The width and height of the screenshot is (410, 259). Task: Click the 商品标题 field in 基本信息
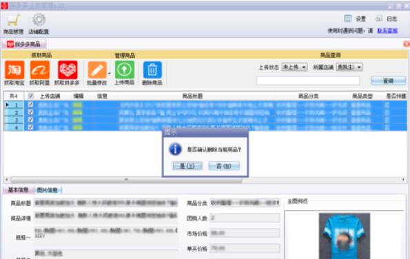click(106, 203)
